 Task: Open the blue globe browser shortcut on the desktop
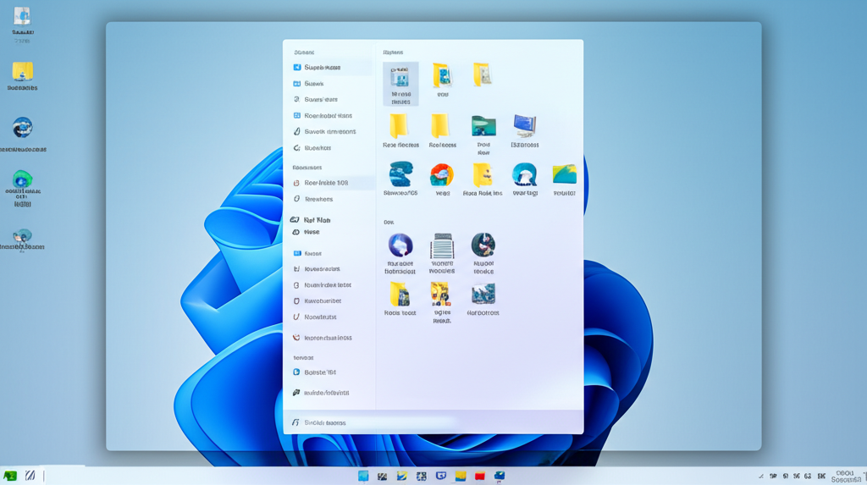click(x=23, y=129)
